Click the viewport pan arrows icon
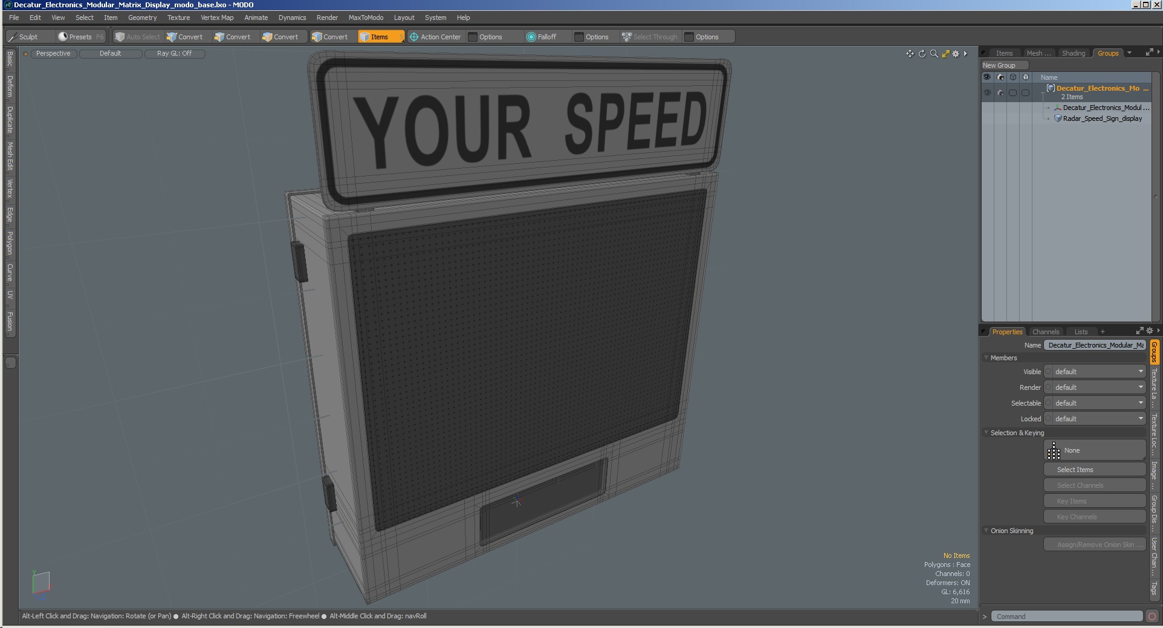 [910, 54]
